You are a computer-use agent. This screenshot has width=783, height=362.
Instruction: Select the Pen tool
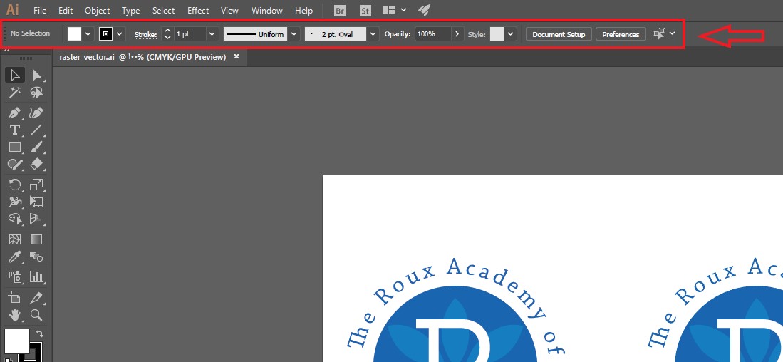click(15, 113)
